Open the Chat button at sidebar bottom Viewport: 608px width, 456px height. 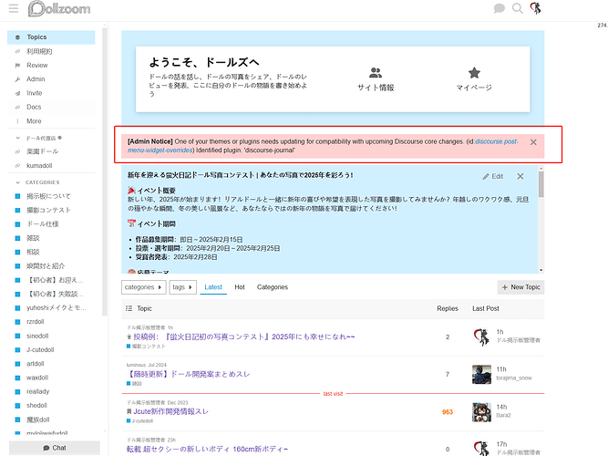point(55,448)
